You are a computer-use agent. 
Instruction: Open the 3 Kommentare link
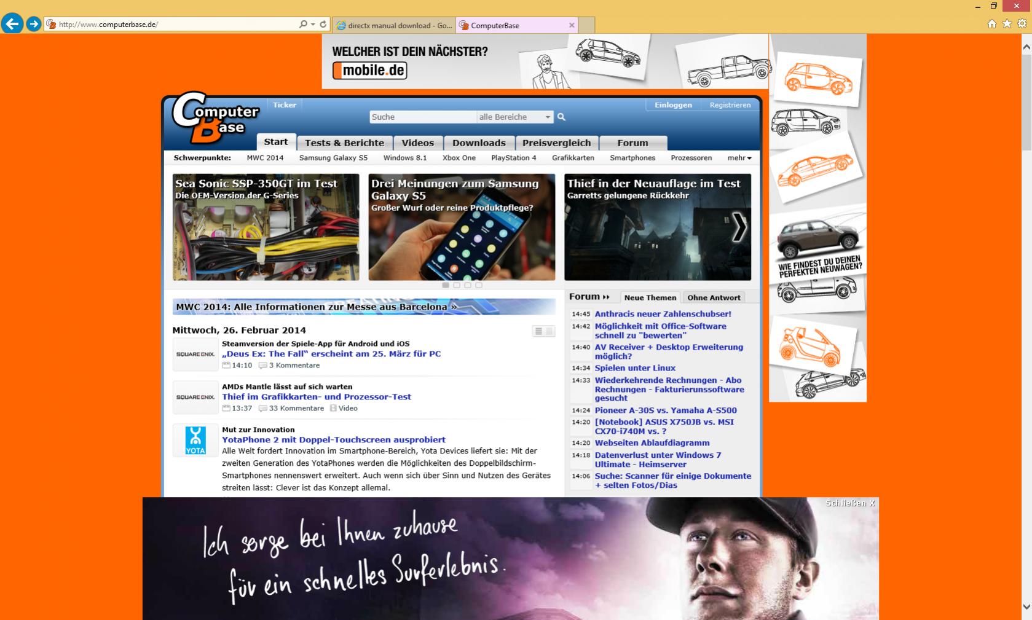(x=290, y=366)
